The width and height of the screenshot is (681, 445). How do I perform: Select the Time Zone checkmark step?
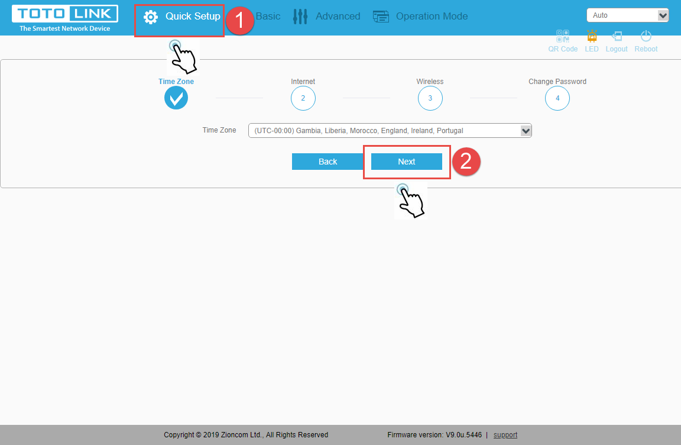176,98
